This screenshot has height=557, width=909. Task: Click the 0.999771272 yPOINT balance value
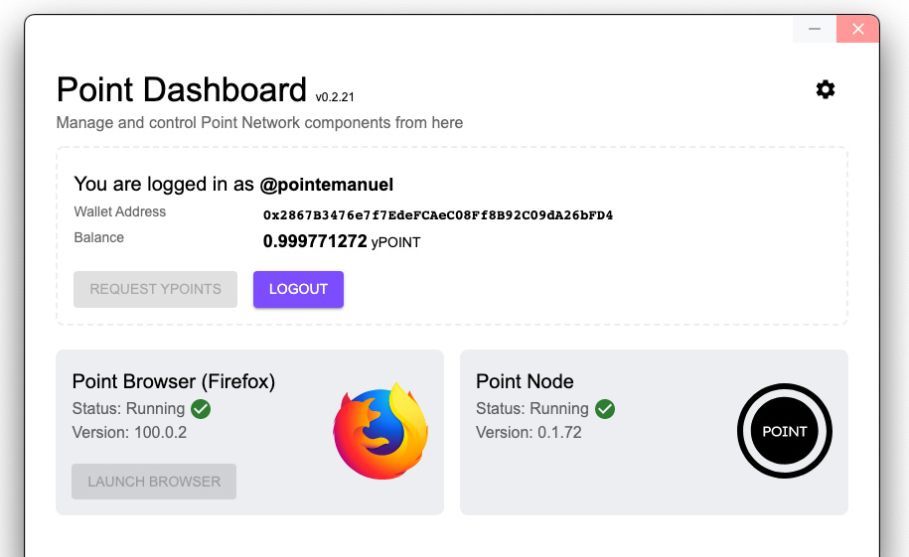341,241
